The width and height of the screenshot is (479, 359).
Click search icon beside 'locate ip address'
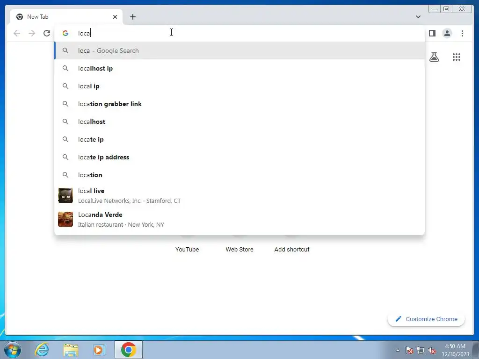pyautogui.click(x=65, y=157)
